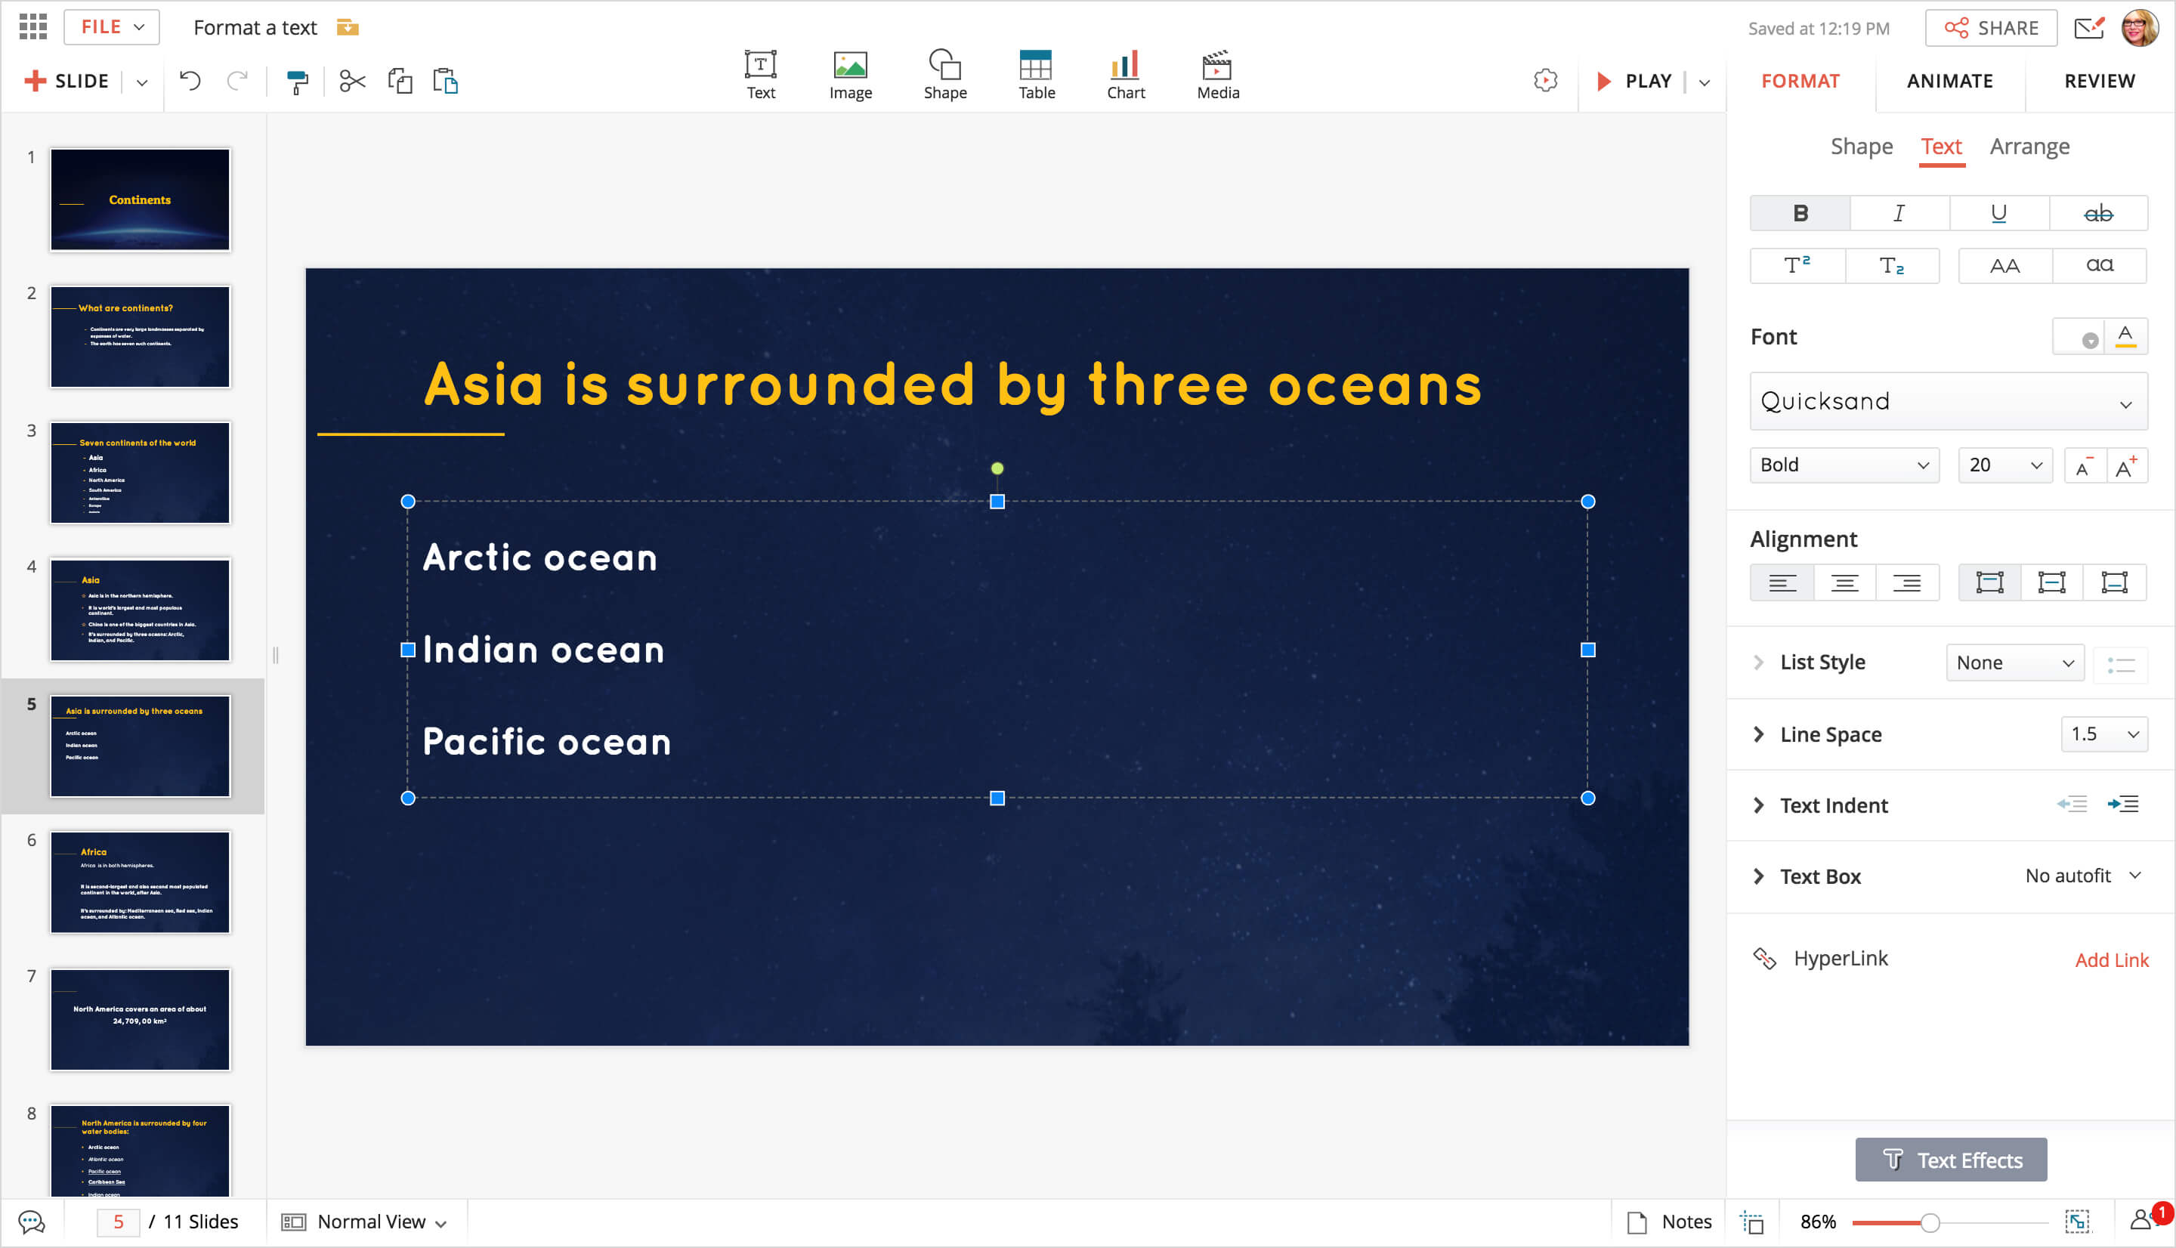Click the zoom slider handle
Viewport: 2176px width, 1248px height.
click(x=1930, y=1222)
